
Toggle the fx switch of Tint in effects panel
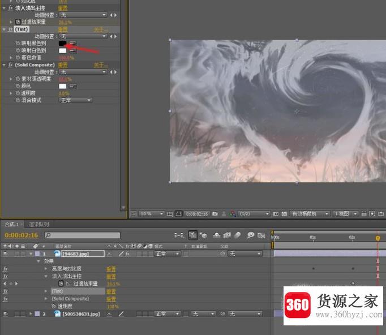[x=10, y=29]
